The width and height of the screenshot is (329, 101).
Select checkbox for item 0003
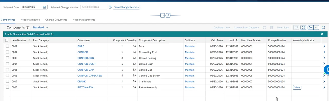[7, 58]
